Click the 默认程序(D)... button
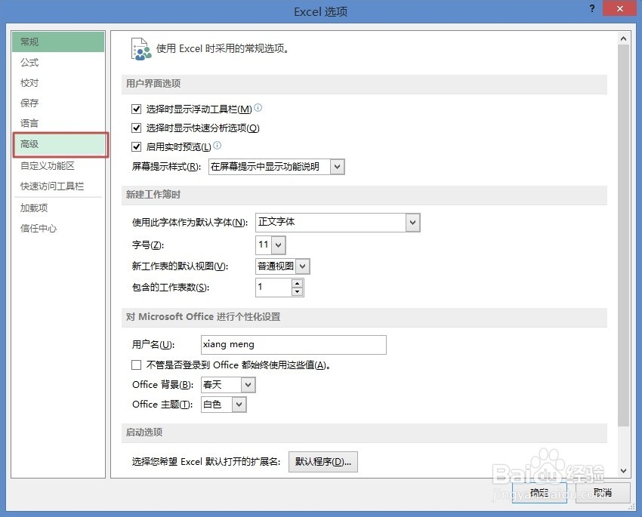The width and height of the screenshot is (642, 517). (x=323, y=462)
